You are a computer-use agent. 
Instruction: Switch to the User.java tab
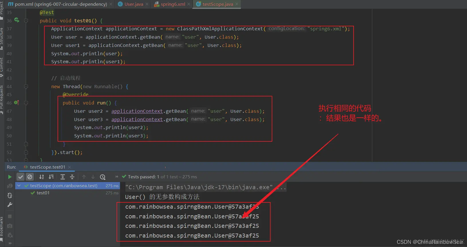(x=133, y=4)
